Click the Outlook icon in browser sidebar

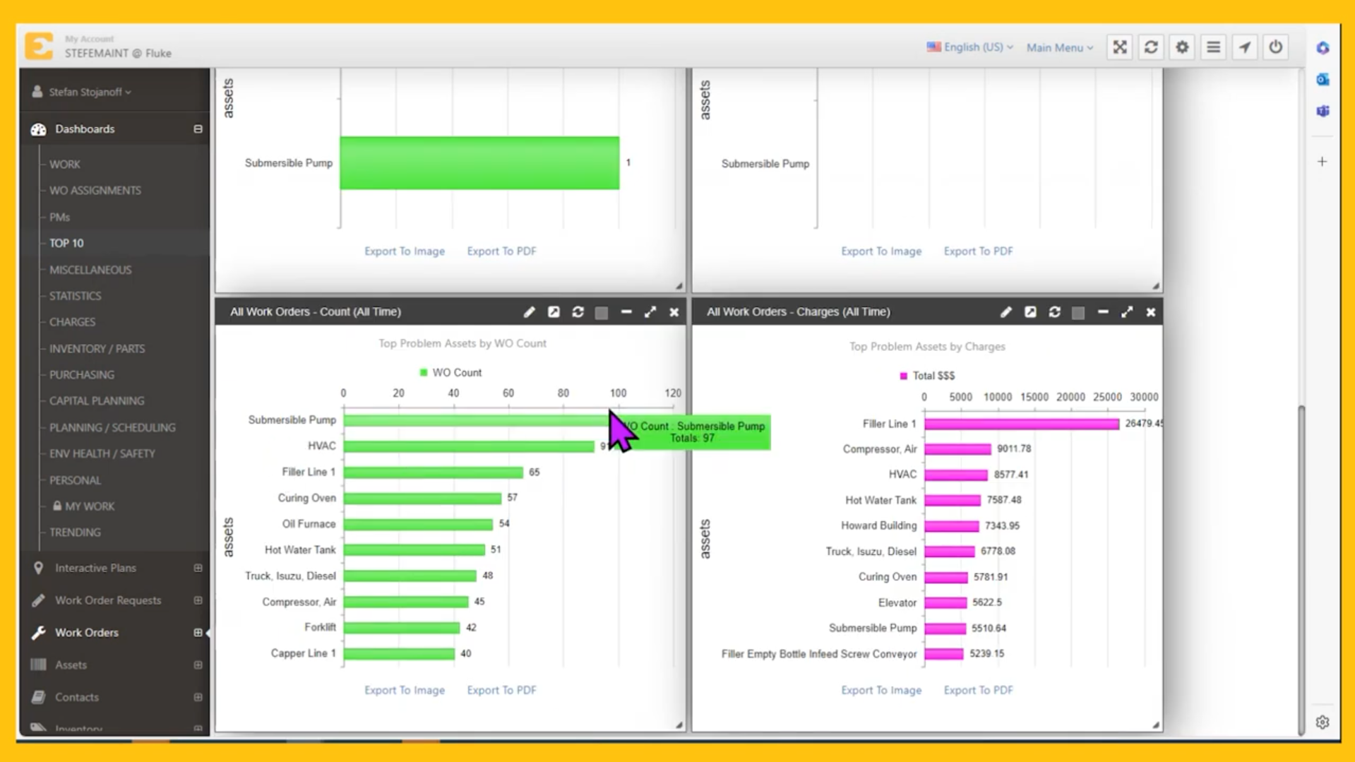click(x=1323, y=79)
